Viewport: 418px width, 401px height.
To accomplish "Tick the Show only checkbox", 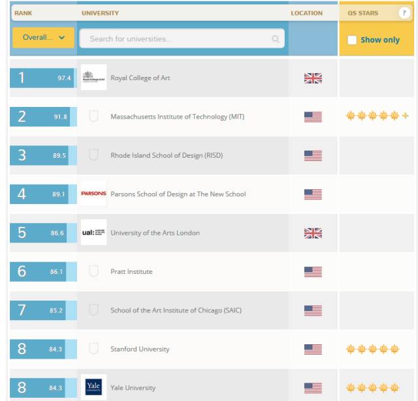I will pos(352,40).
